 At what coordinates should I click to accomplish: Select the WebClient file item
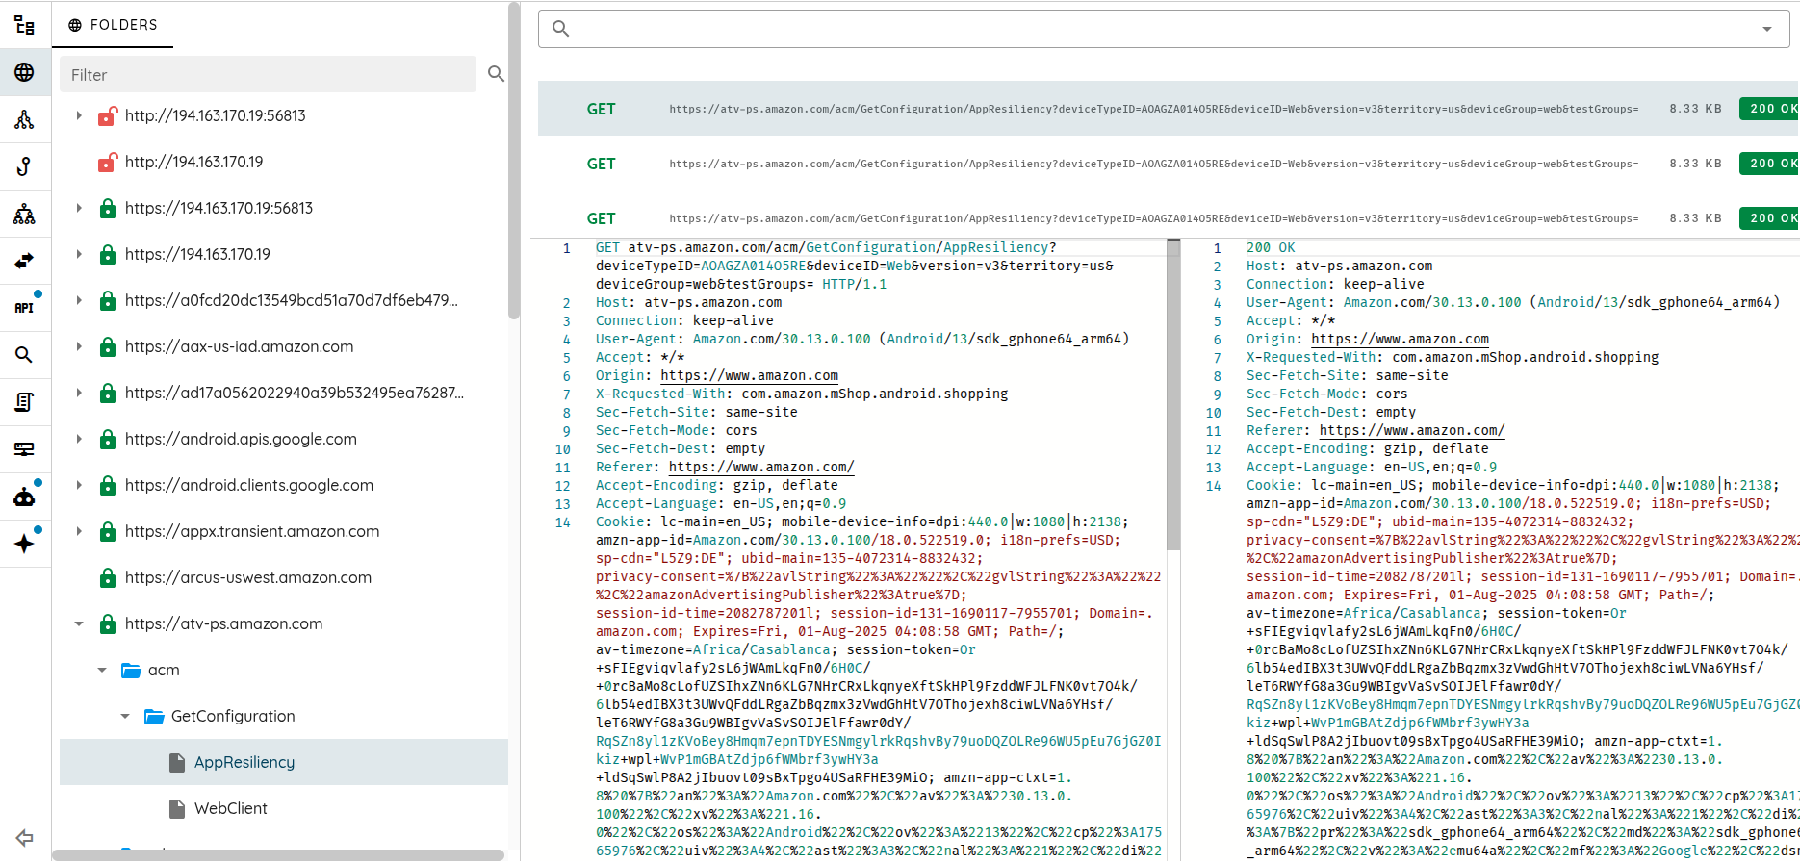[x=230, y=808]
